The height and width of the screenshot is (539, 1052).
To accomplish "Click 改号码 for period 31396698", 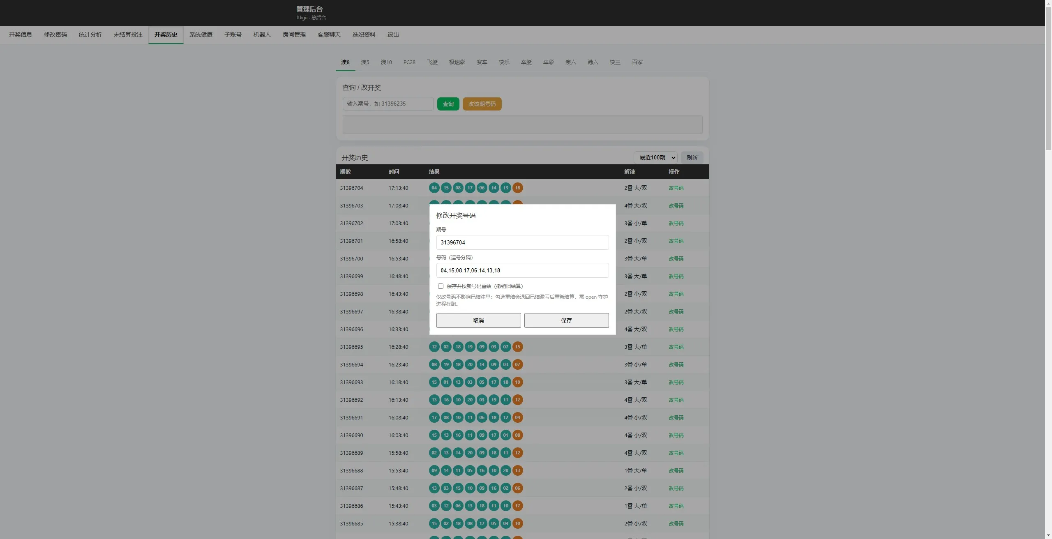I will [676, 294].
